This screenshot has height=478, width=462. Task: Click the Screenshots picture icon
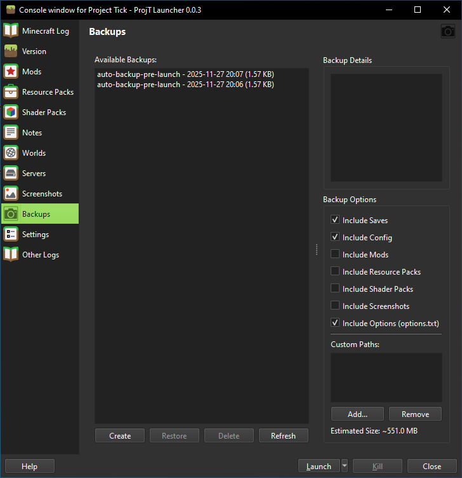coord(11,194)
